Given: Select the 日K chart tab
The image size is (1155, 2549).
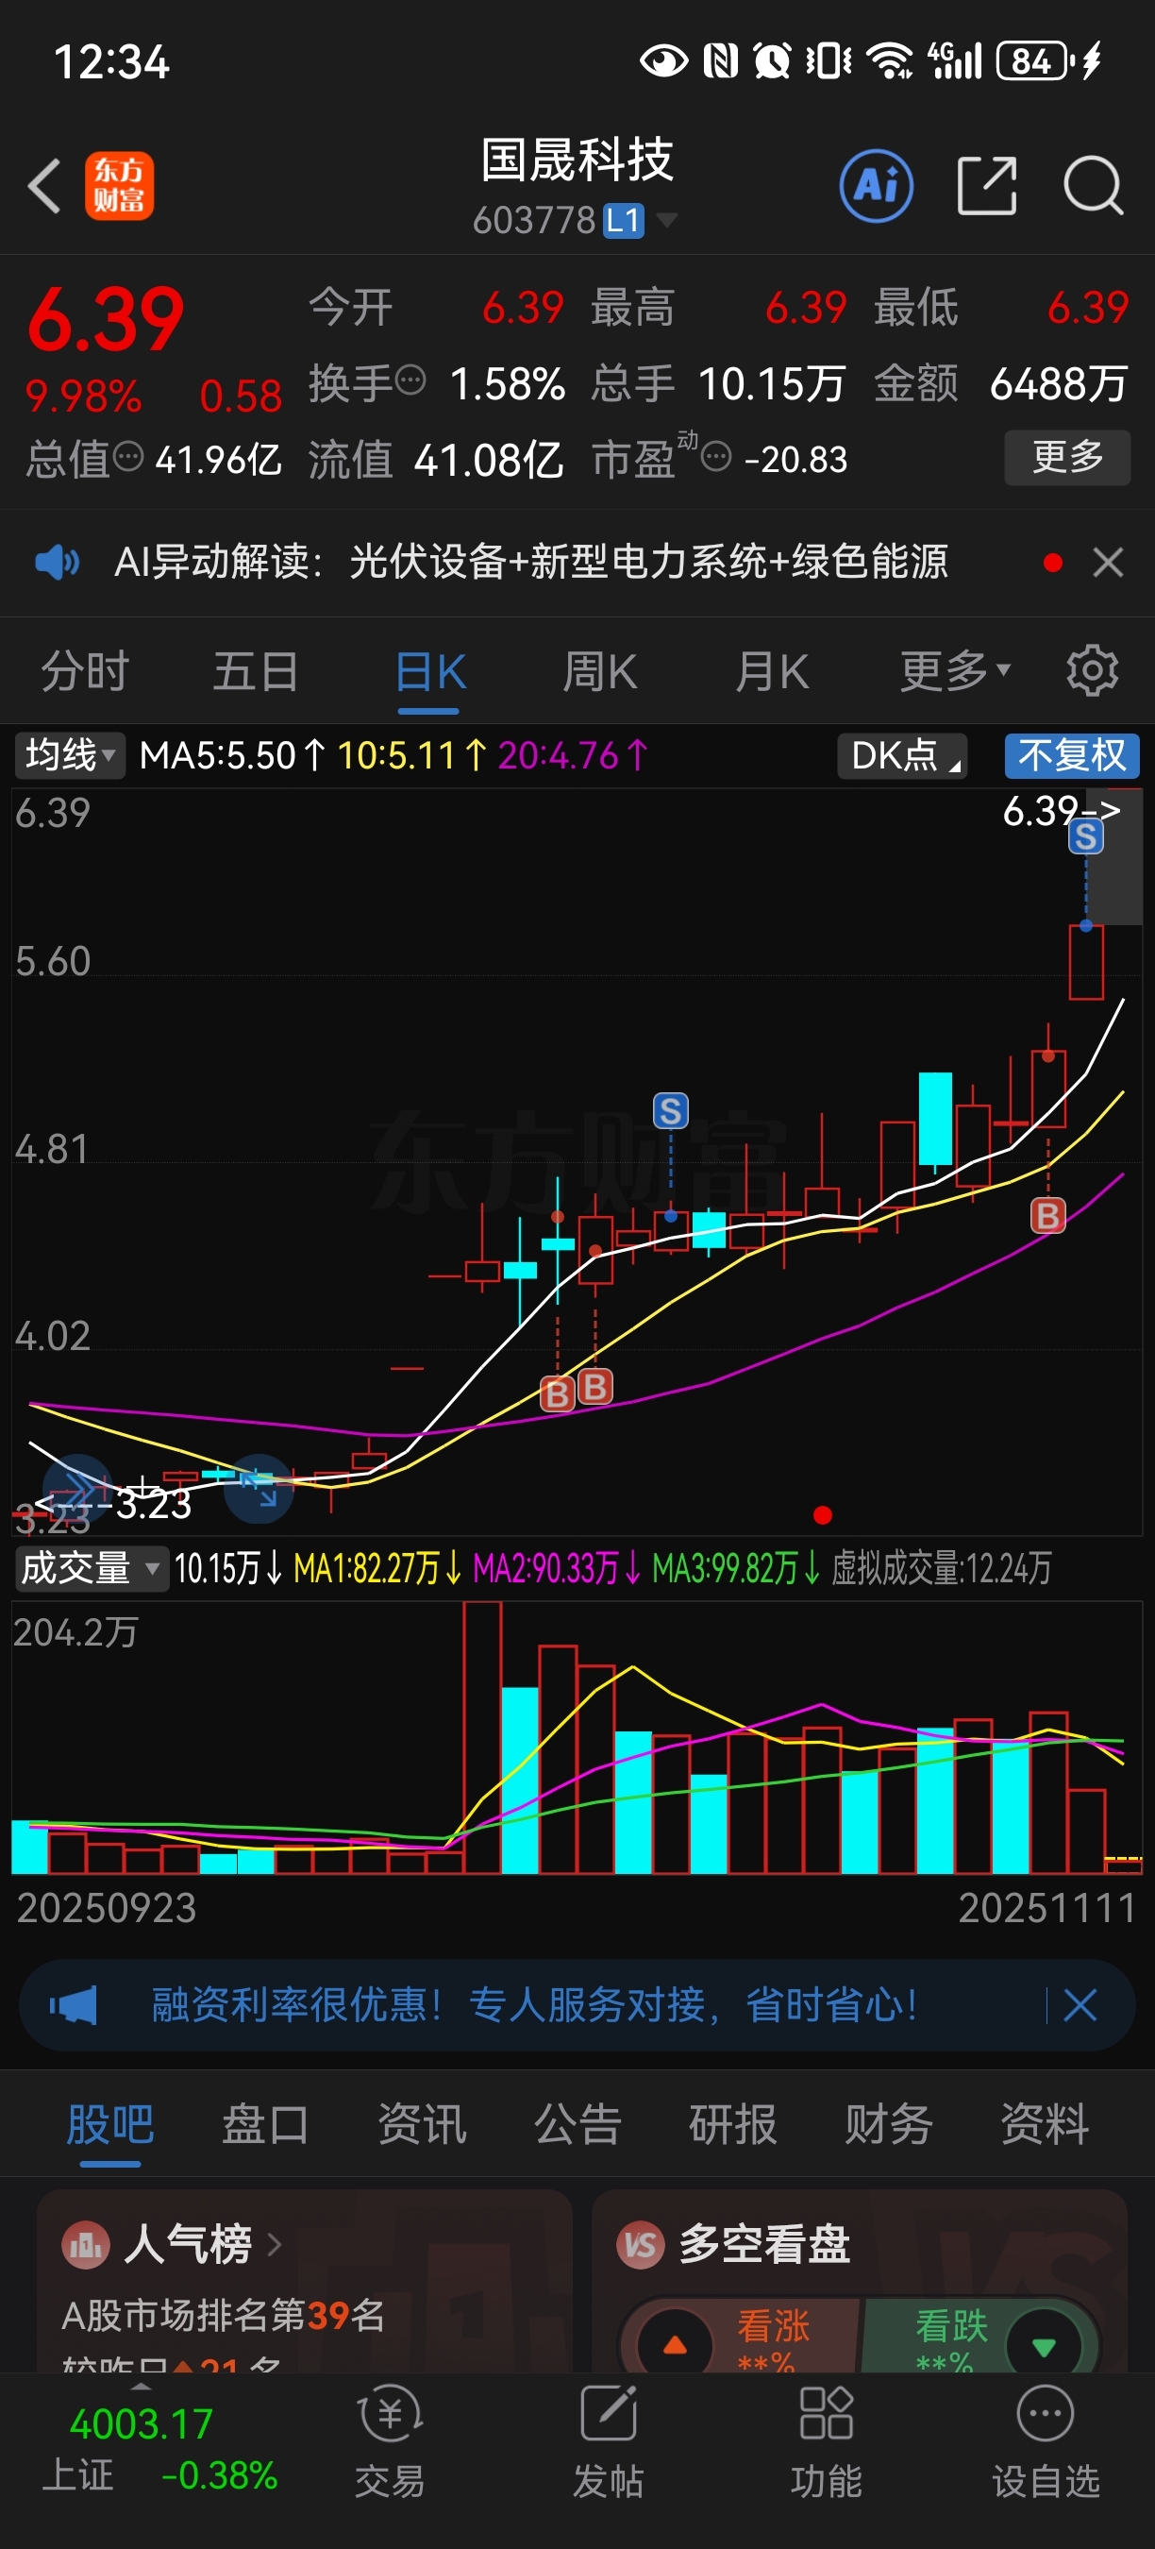Looking at the screenshot, I should pyautogui.click(x=429, y=673).
